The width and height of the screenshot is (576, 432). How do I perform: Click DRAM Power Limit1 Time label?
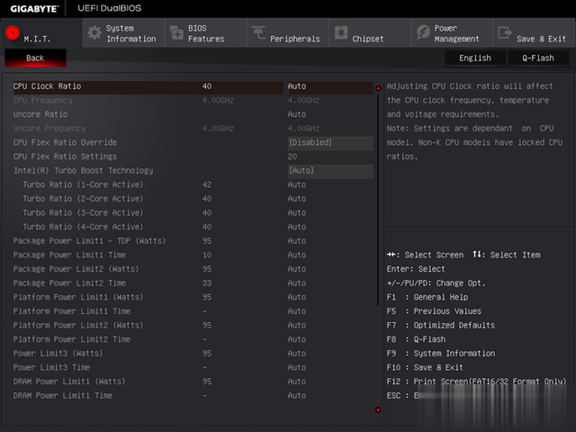tap(63, 396)
